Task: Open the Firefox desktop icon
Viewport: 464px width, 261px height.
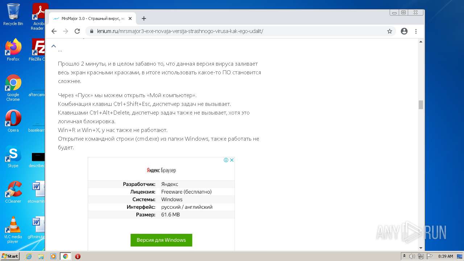Action: 13,50
